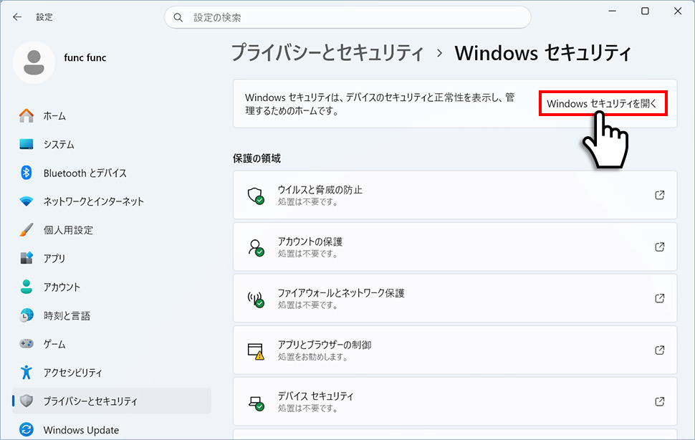This screenshot has height=440, width=695.
Task: Open Windows Update in sidebar
Action: (112, 429)
